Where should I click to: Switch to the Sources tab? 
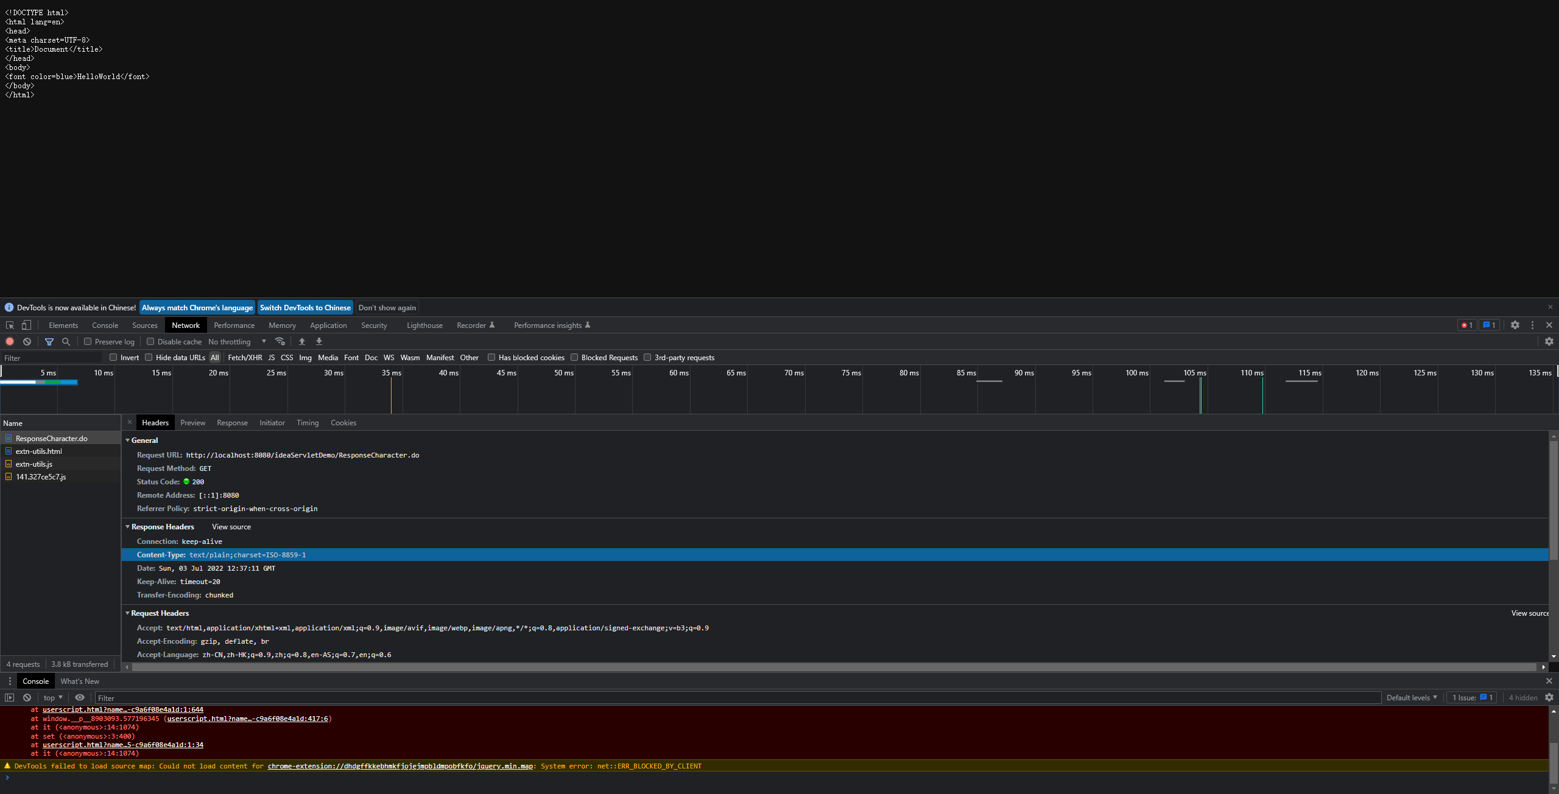point(145,326)
